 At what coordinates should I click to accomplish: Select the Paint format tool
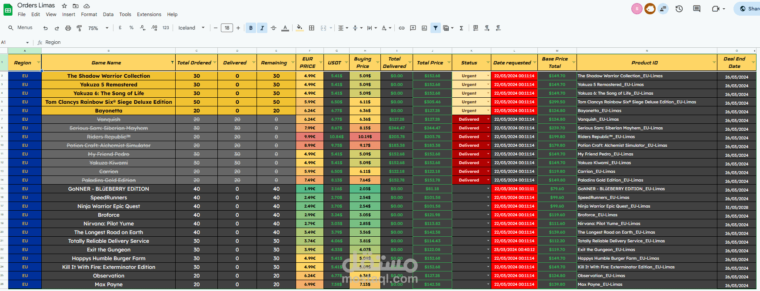click(79, 28)
